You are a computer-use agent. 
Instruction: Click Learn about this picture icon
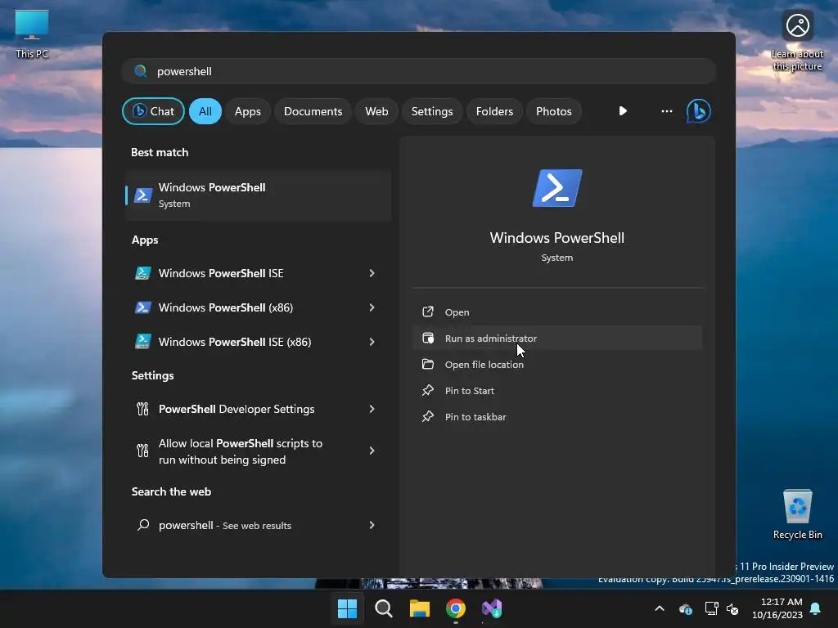797,41
